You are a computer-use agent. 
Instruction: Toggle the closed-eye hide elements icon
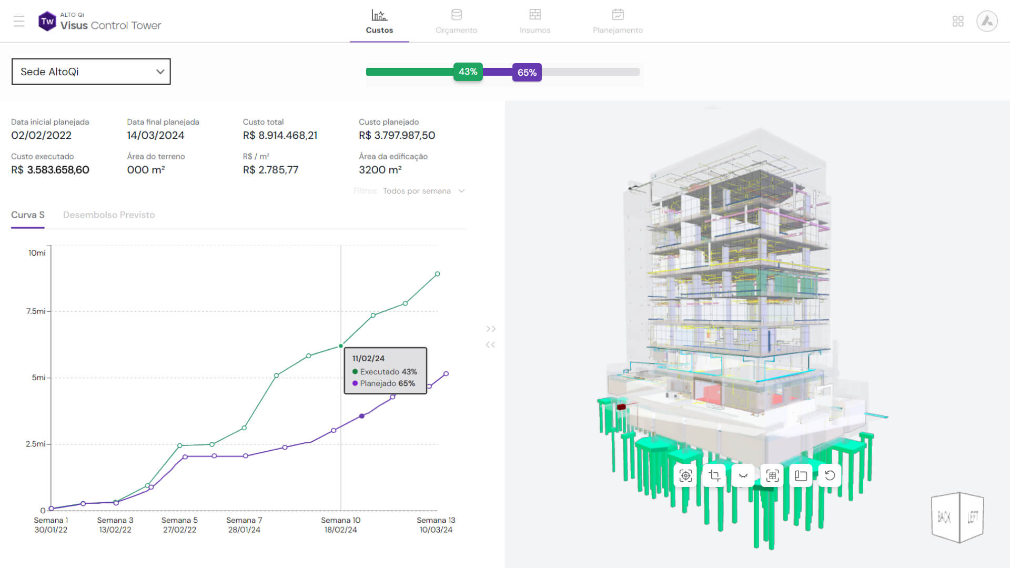743,476
